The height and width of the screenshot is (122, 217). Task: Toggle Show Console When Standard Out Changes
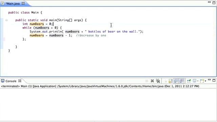[176, 81]
